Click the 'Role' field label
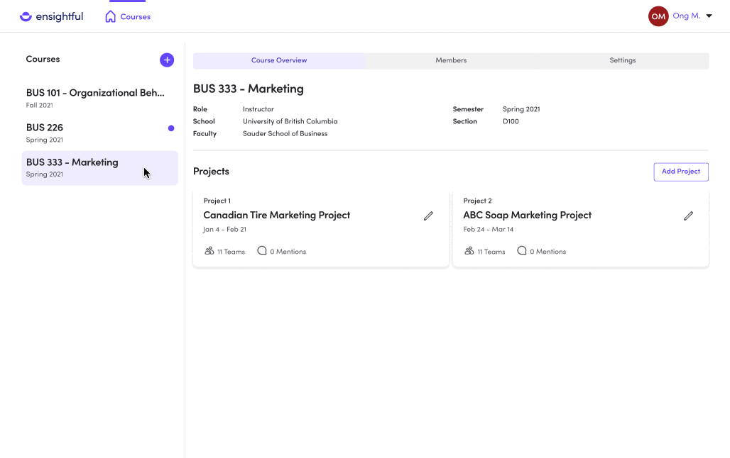Screen dimensions: 730x458 200,109
